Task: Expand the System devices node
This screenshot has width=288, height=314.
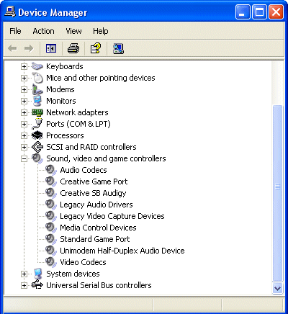Action: tap(24, 274)
